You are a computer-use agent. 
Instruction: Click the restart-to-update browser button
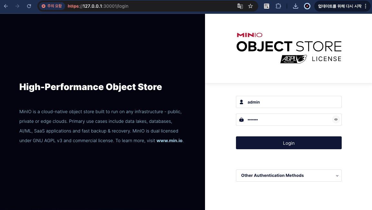(339, 6)
